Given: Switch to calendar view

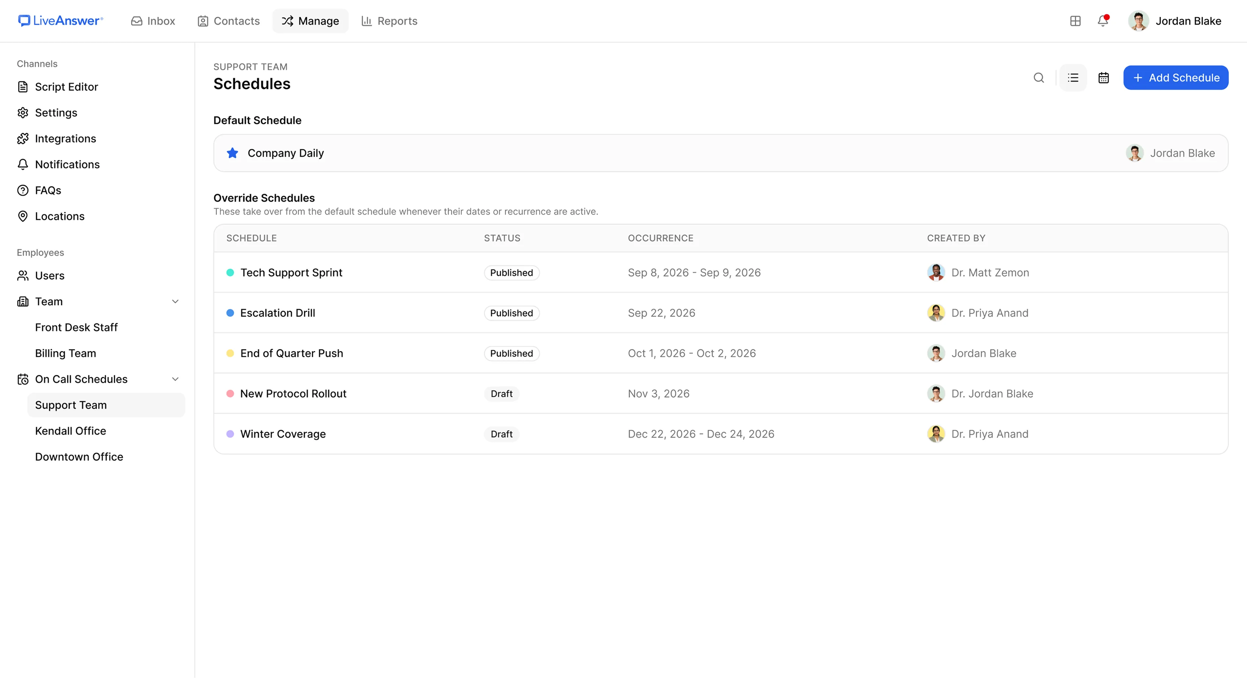Looking at the screenshot, I should tap(1104, 78).
